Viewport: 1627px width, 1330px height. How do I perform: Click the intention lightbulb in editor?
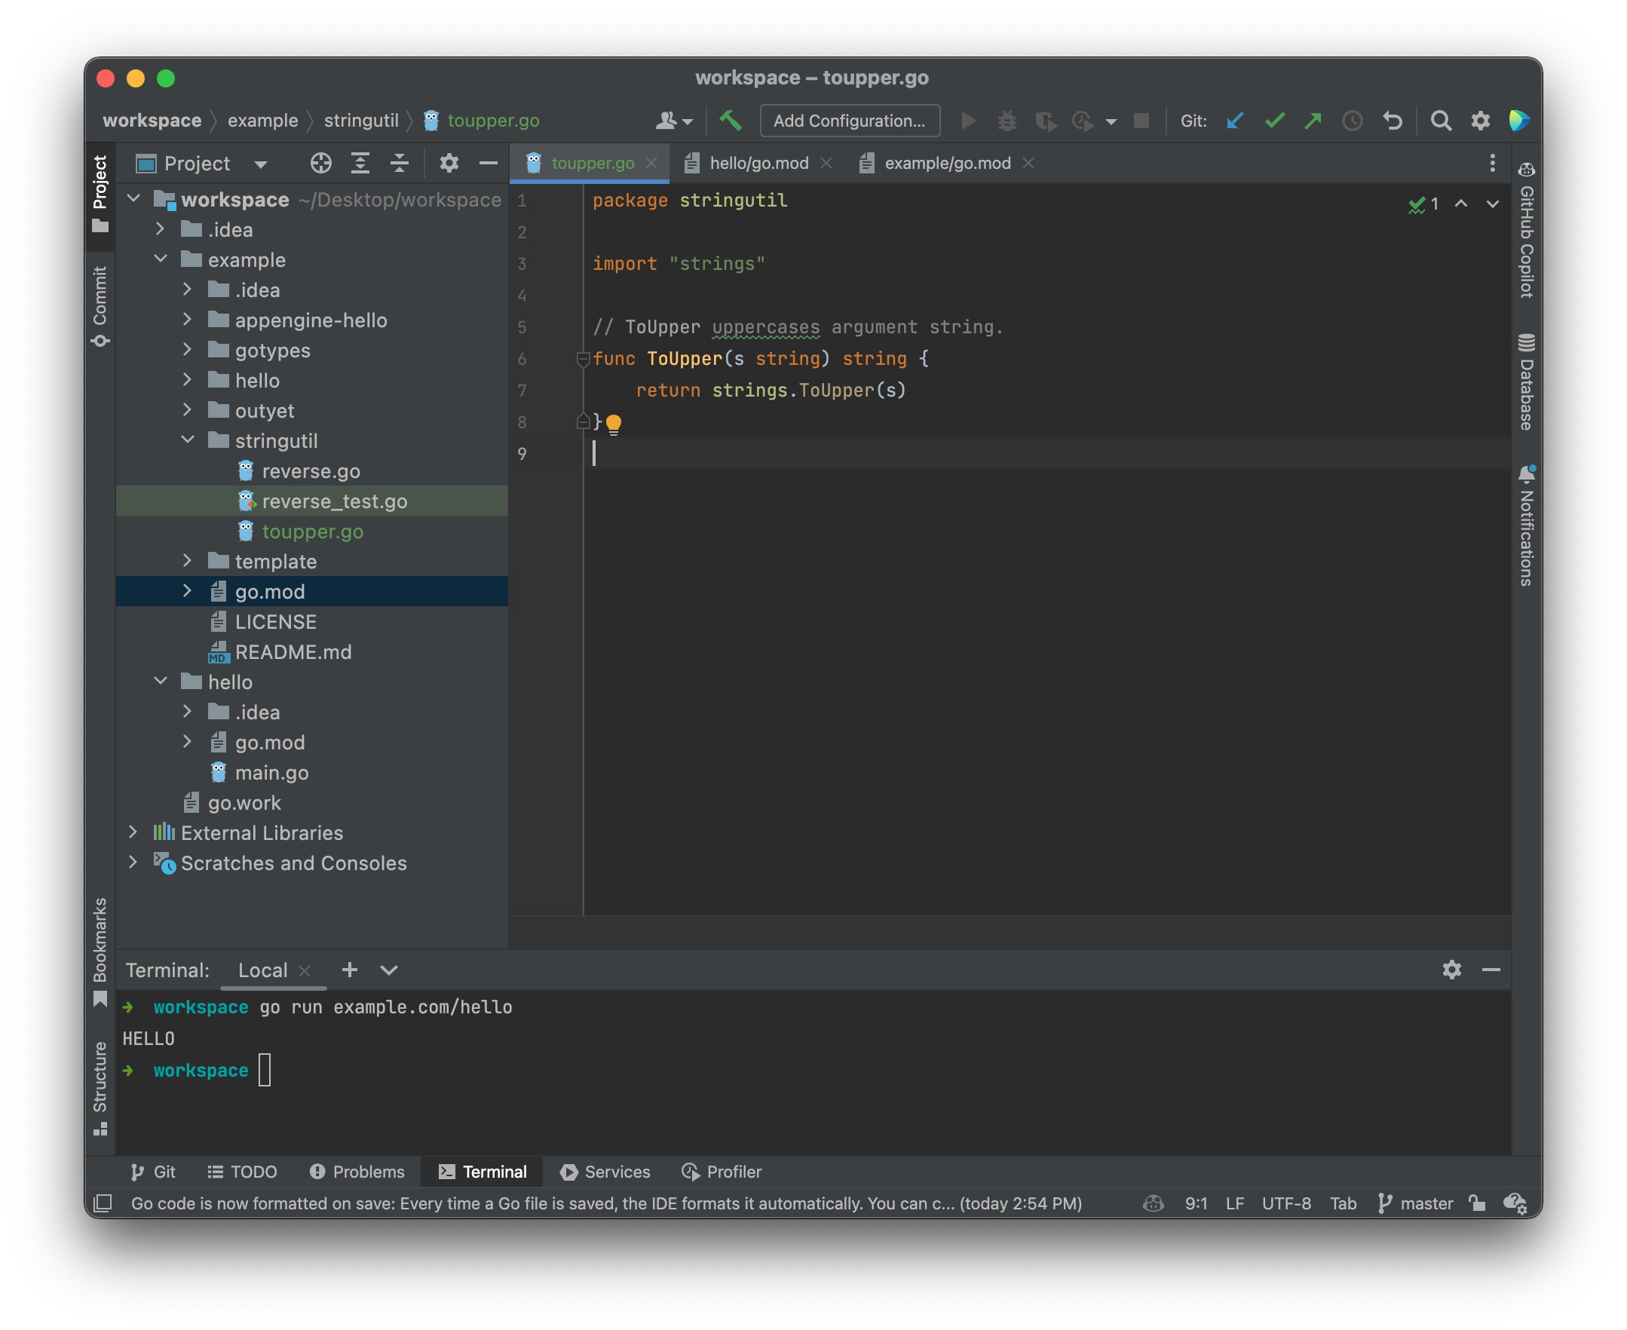(614, 422)
